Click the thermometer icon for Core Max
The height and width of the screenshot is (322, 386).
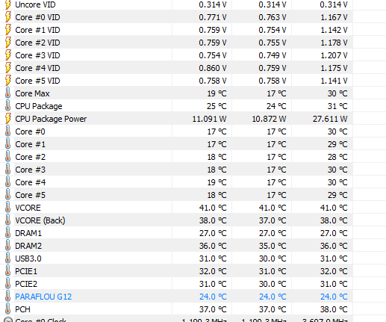point(8,93)
